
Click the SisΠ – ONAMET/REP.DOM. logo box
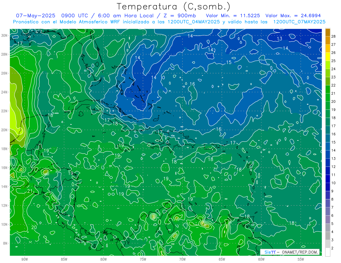(290, 252)
